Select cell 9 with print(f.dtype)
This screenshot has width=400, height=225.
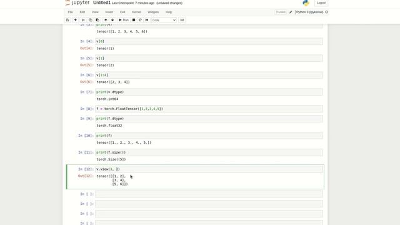tap(209, 119)
